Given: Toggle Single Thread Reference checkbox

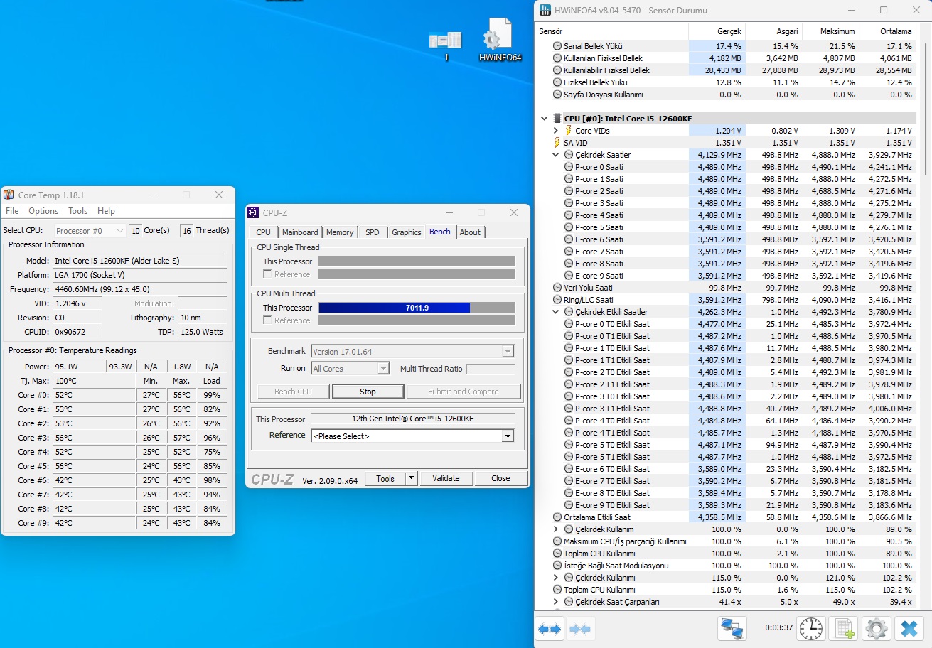Looking at the screenshot, I should pyautogui.click(x=267, y=274).
